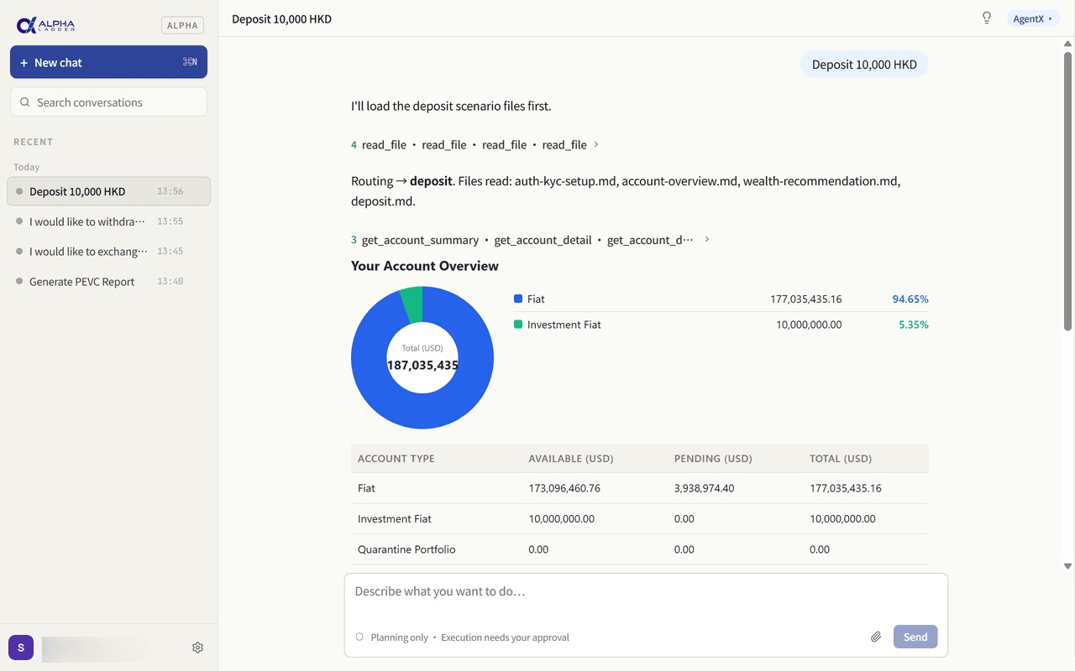
Task: Click the ACCOUNT TYPE column header
Action: coord(396,459)
